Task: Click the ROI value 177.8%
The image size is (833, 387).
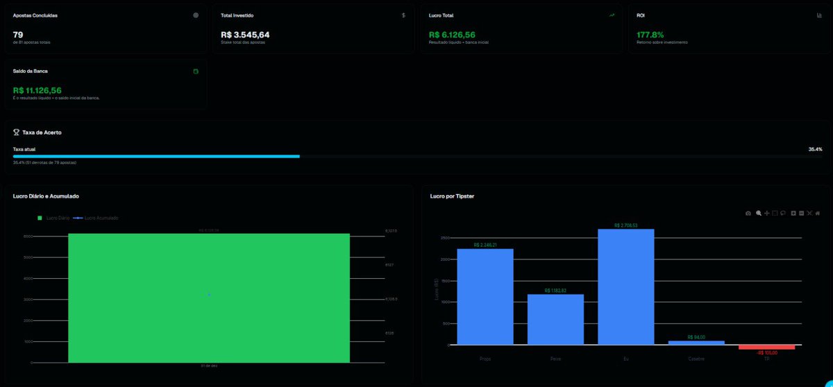Action: [650, 34]
